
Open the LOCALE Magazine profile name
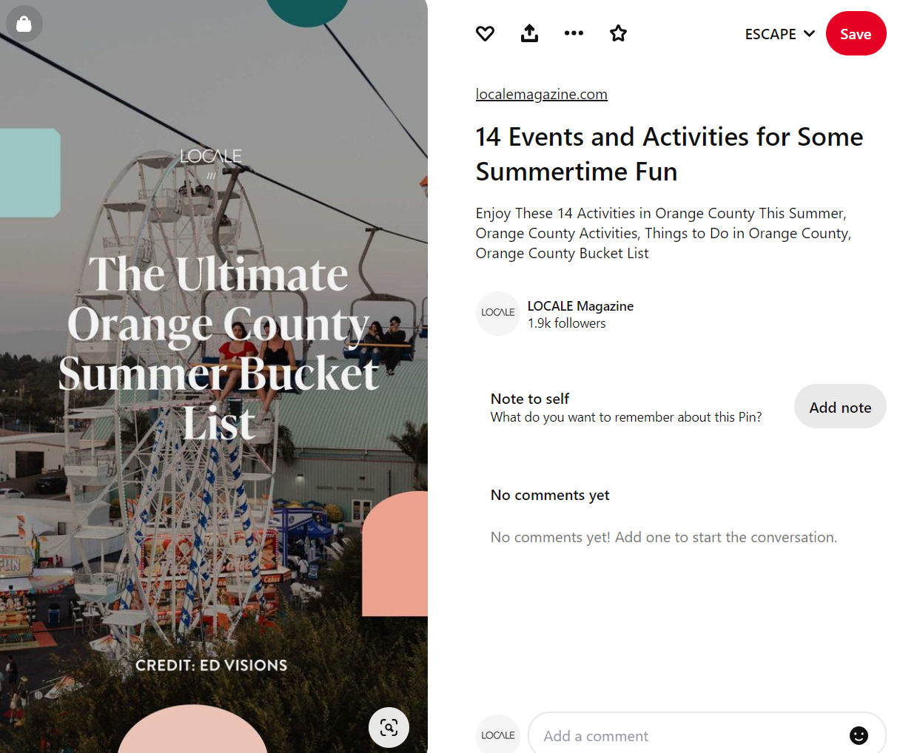click(x=580, y=305)
